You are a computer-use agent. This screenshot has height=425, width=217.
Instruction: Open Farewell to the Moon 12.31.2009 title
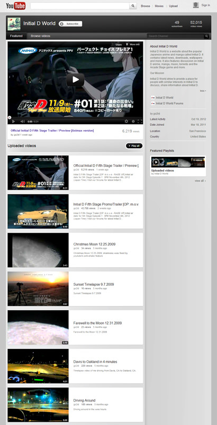tap(98, 323)
